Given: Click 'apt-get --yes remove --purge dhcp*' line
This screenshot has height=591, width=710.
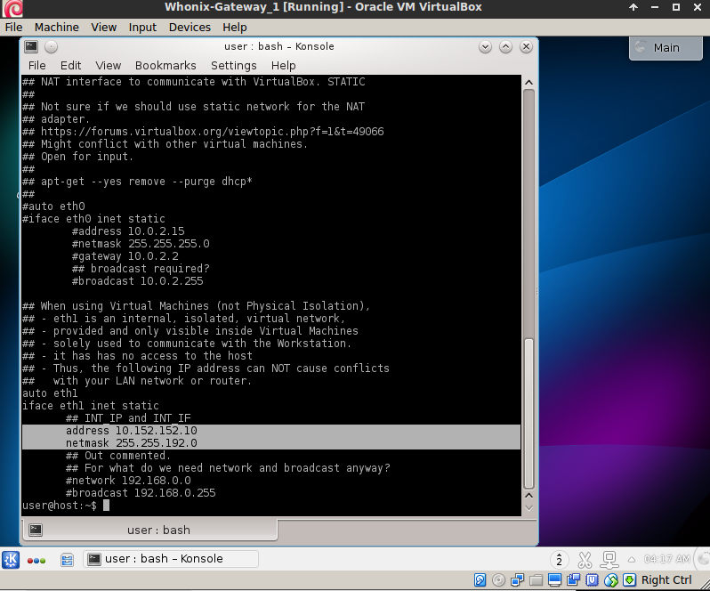Looking at the screenshot, I should click(147, 182).
